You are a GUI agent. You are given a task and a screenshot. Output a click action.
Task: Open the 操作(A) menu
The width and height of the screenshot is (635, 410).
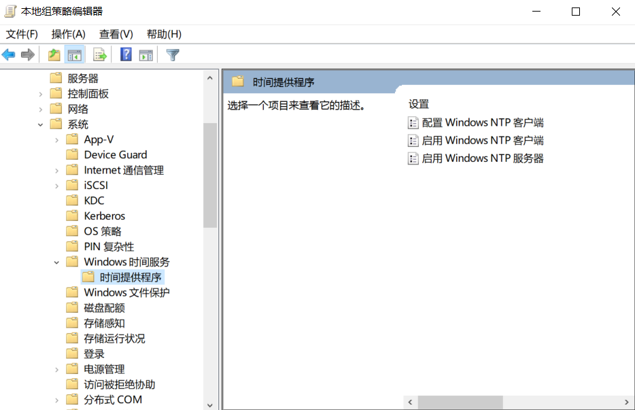point(69,35)
